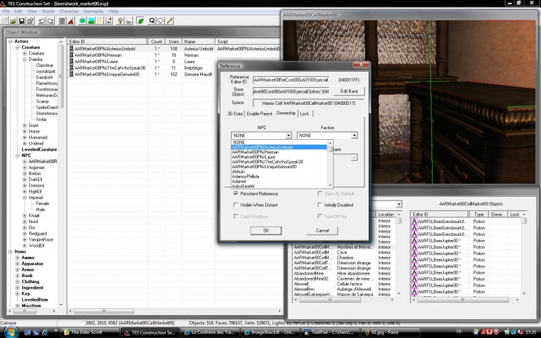Select the Female item under Imperial
This screenshot has width=541, height=338.
click(43, 203)
